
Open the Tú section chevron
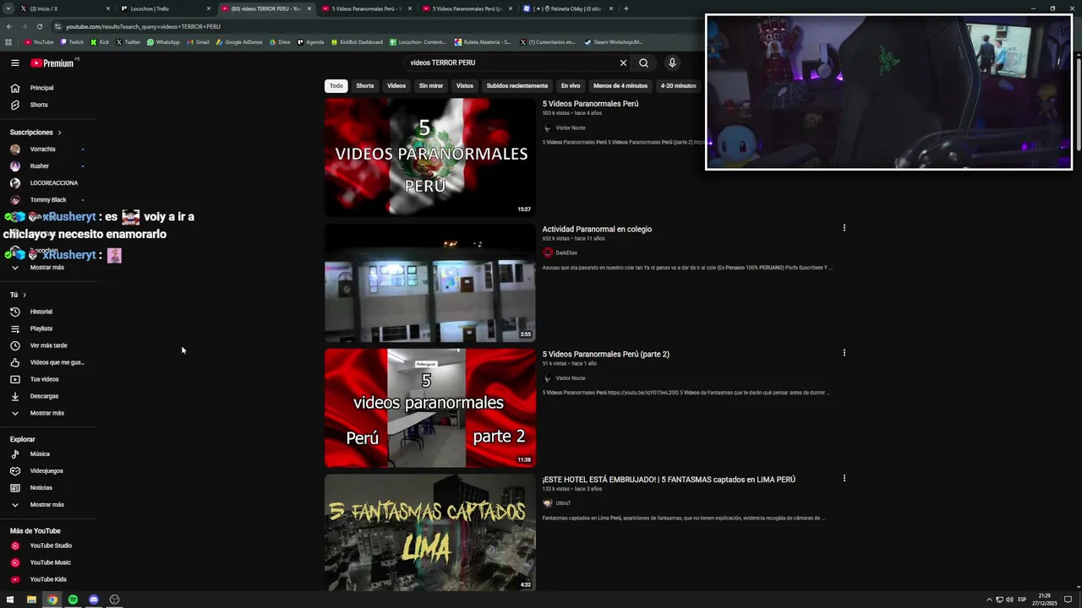(25, 295)
